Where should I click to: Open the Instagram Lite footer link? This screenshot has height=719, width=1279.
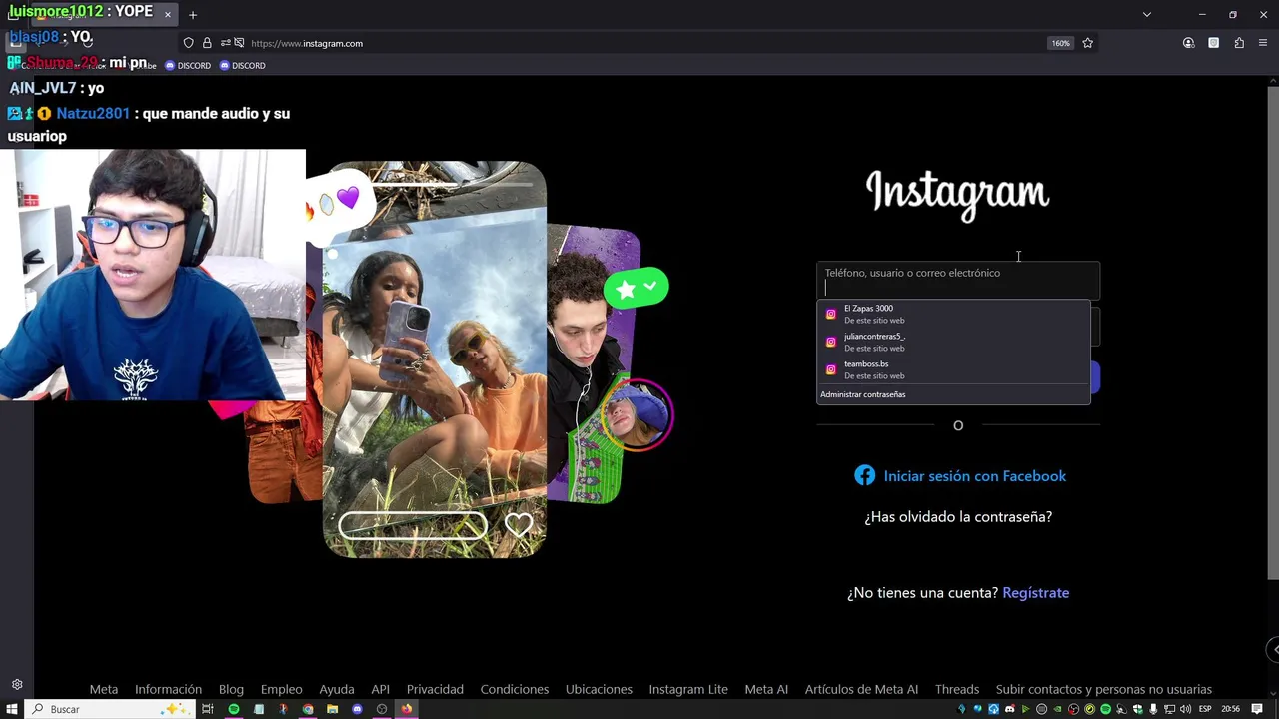[x=688, y=689]
